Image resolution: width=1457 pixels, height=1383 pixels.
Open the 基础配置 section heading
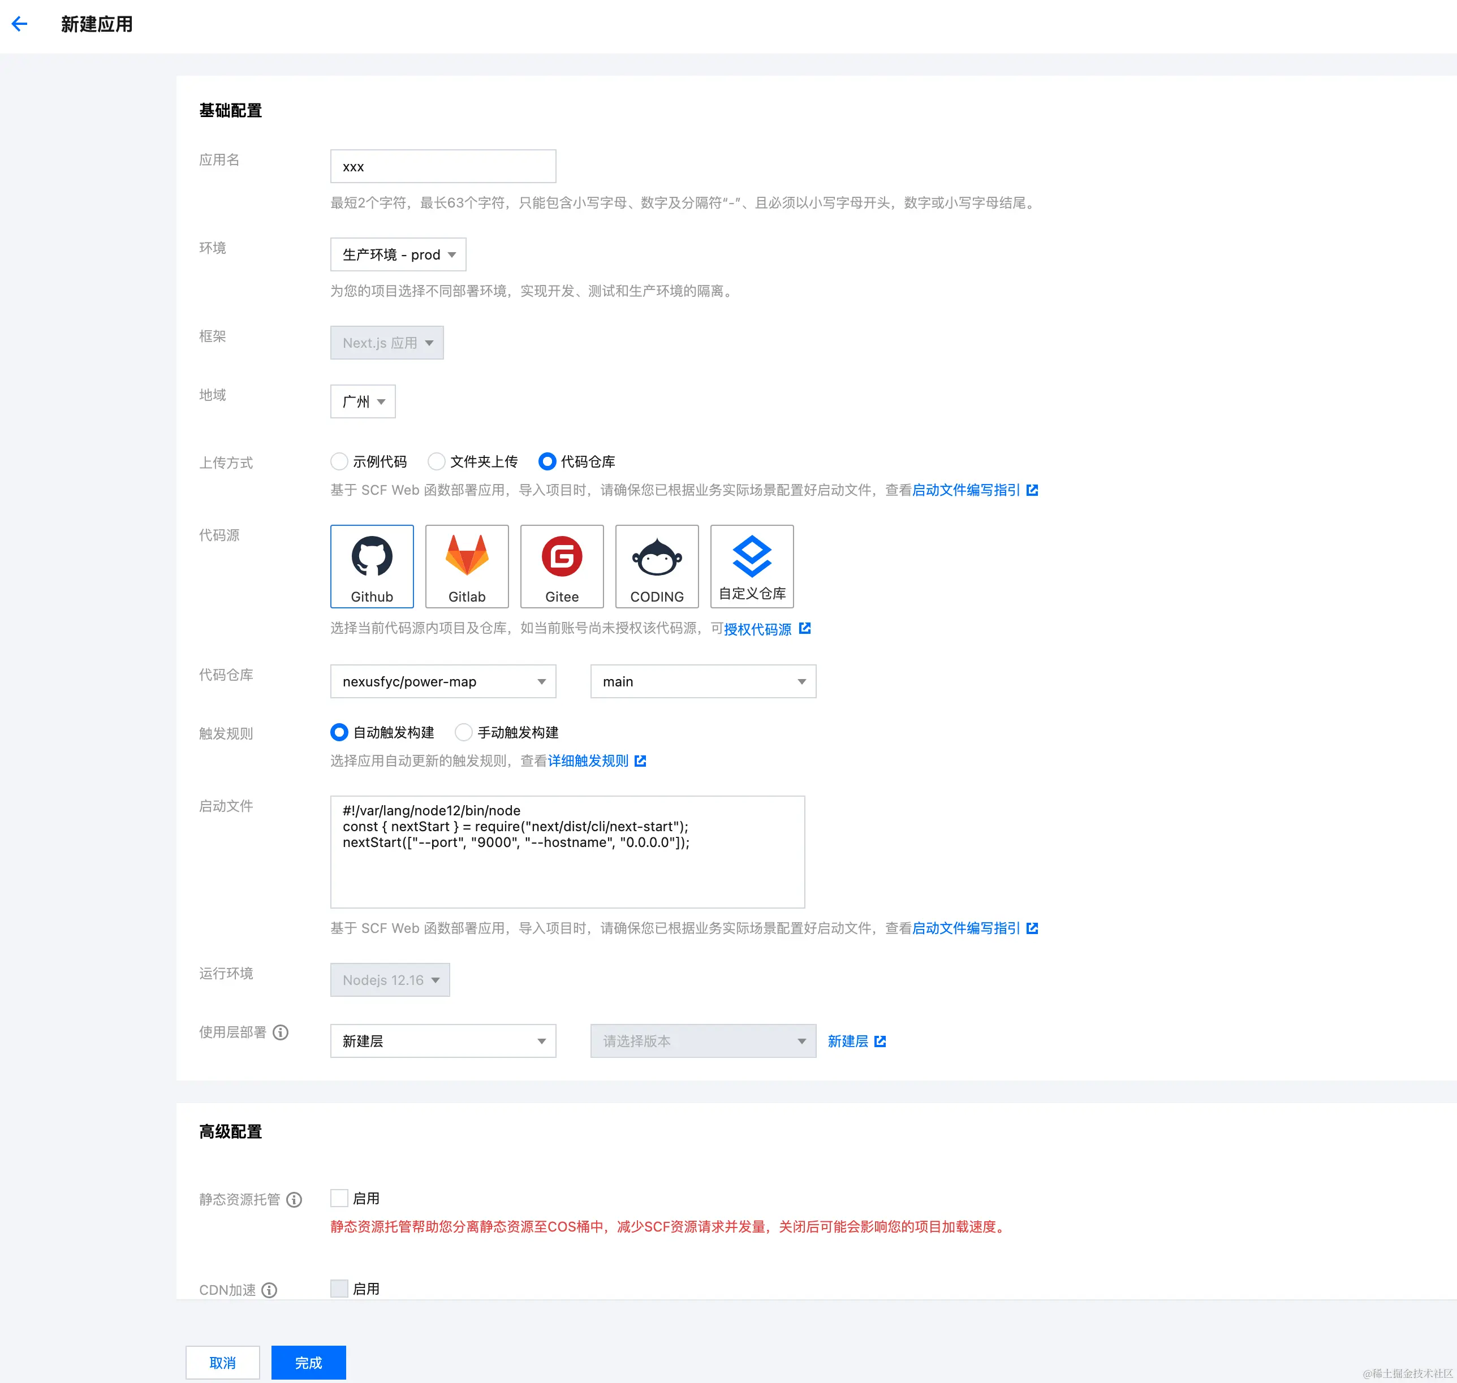tap(230, 111)
